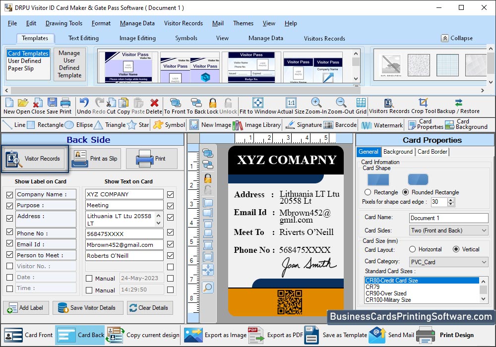Viewport: 496px width, 347px height.
Task: Send object To Back
Action: (x=196, y=106)
